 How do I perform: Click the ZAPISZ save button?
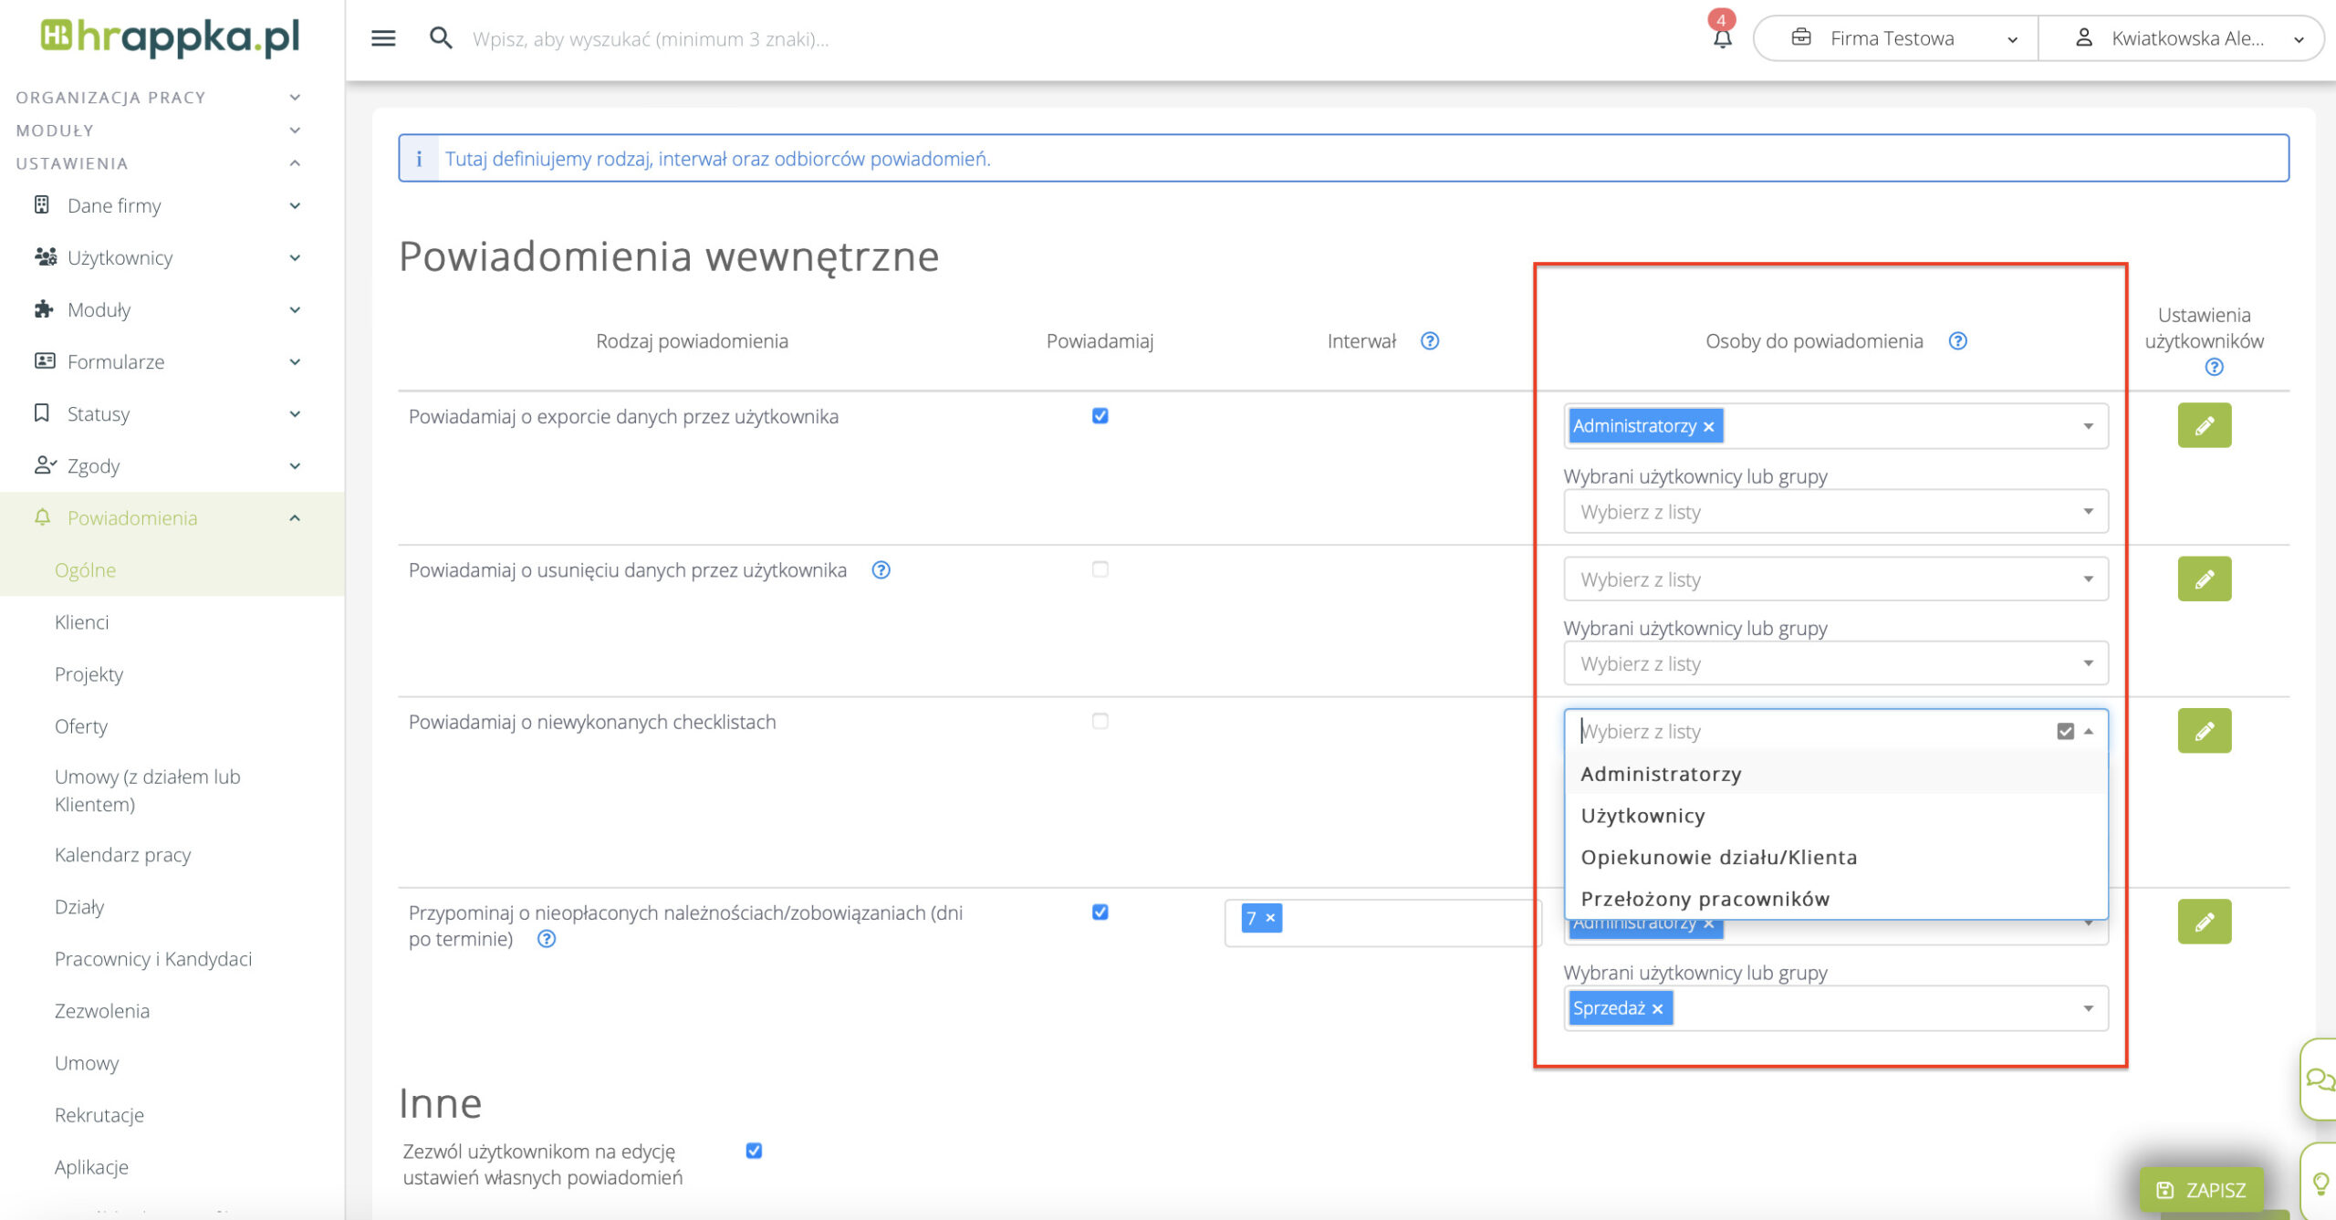2202,1189
